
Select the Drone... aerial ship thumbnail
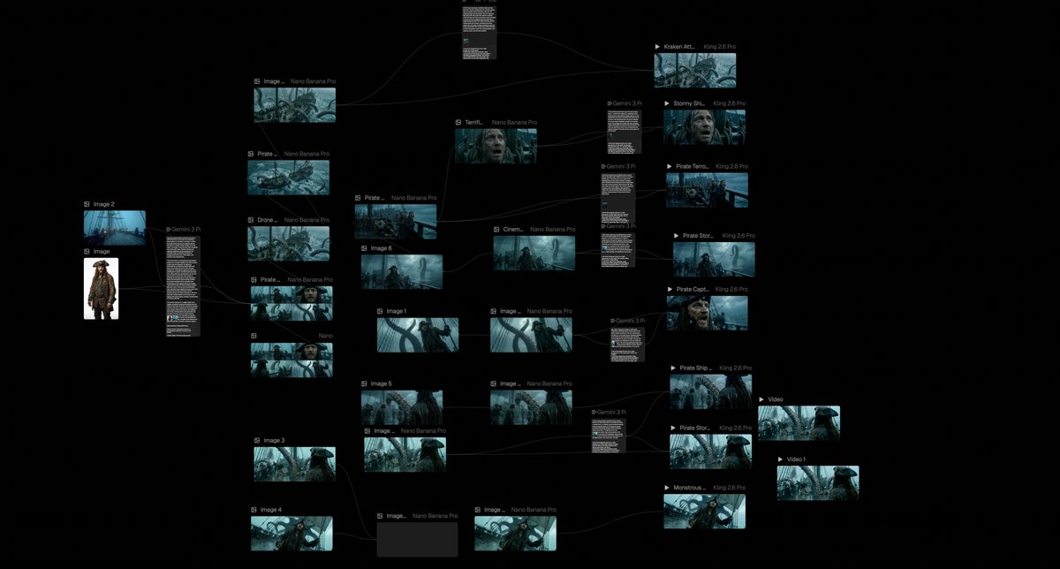[289, 244]
